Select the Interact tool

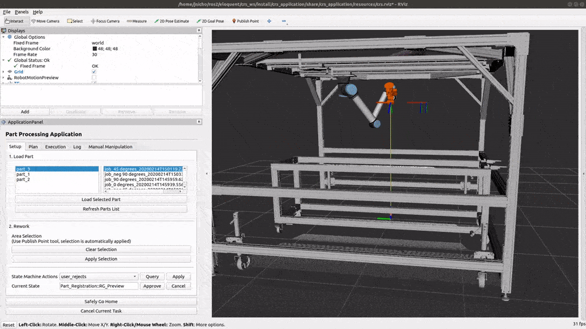tap(15, 21)
